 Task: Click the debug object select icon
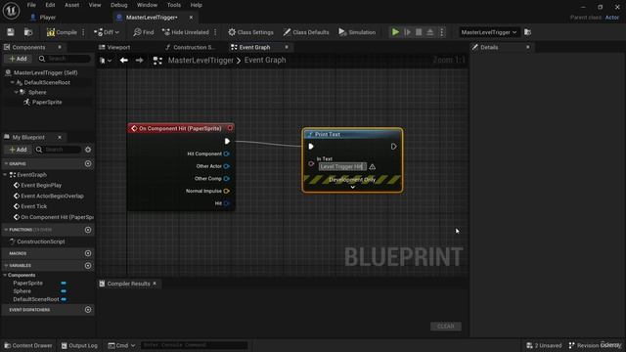pos(527,32)
